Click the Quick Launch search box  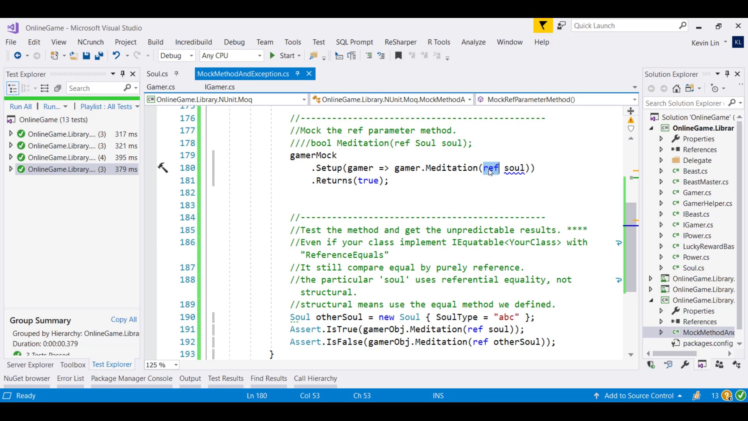pos(624,26)
